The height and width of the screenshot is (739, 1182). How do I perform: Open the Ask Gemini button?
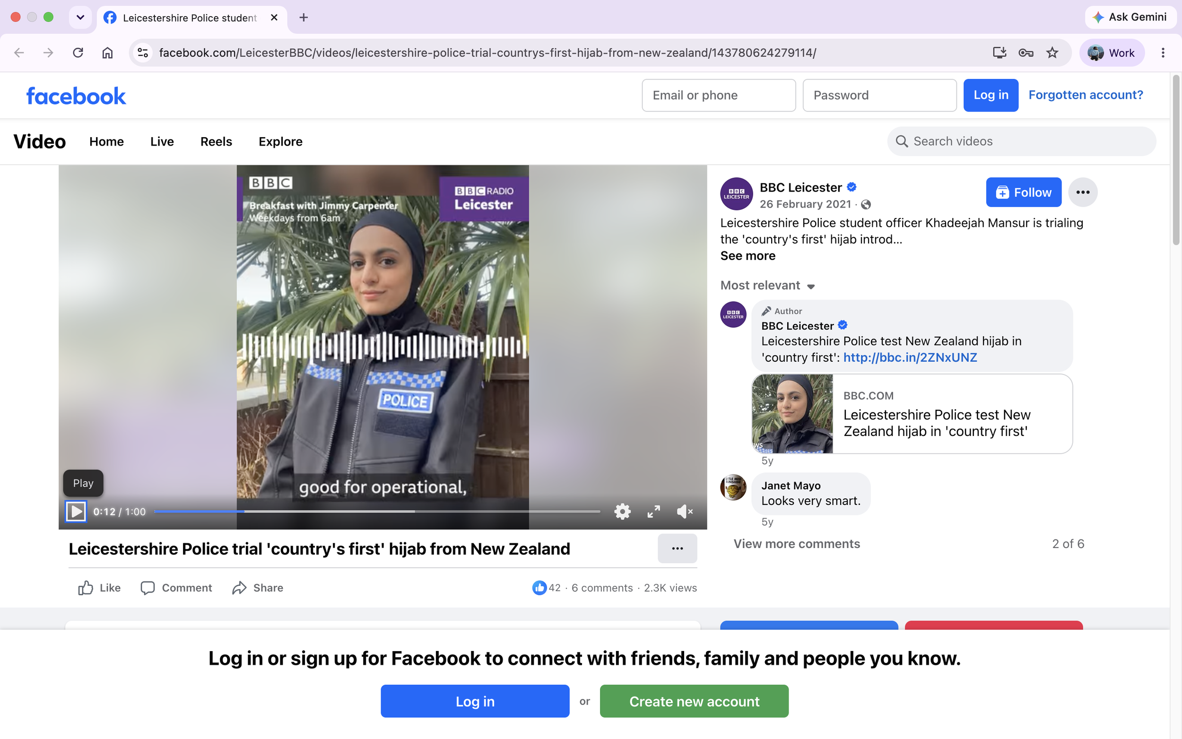point(1130,17)
